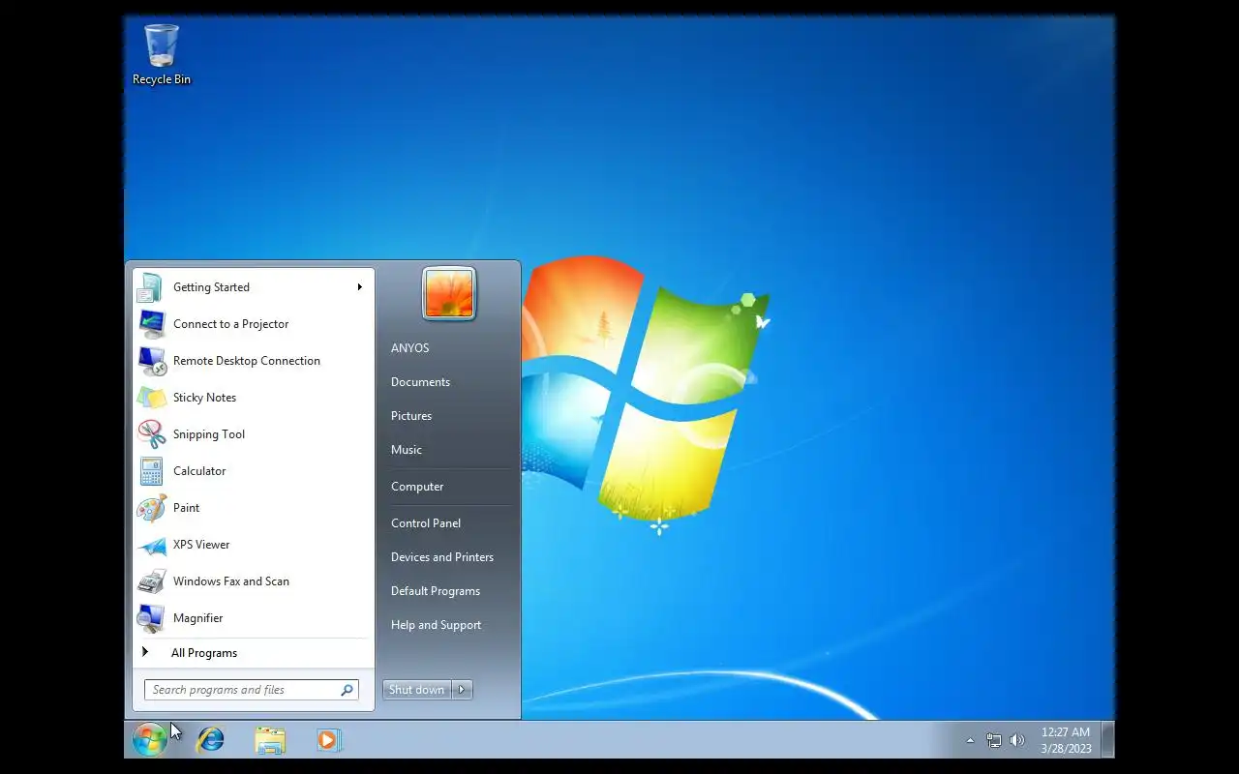
Task: Select the Remote Desktop Connection label
Action: (x=247, y=361)
